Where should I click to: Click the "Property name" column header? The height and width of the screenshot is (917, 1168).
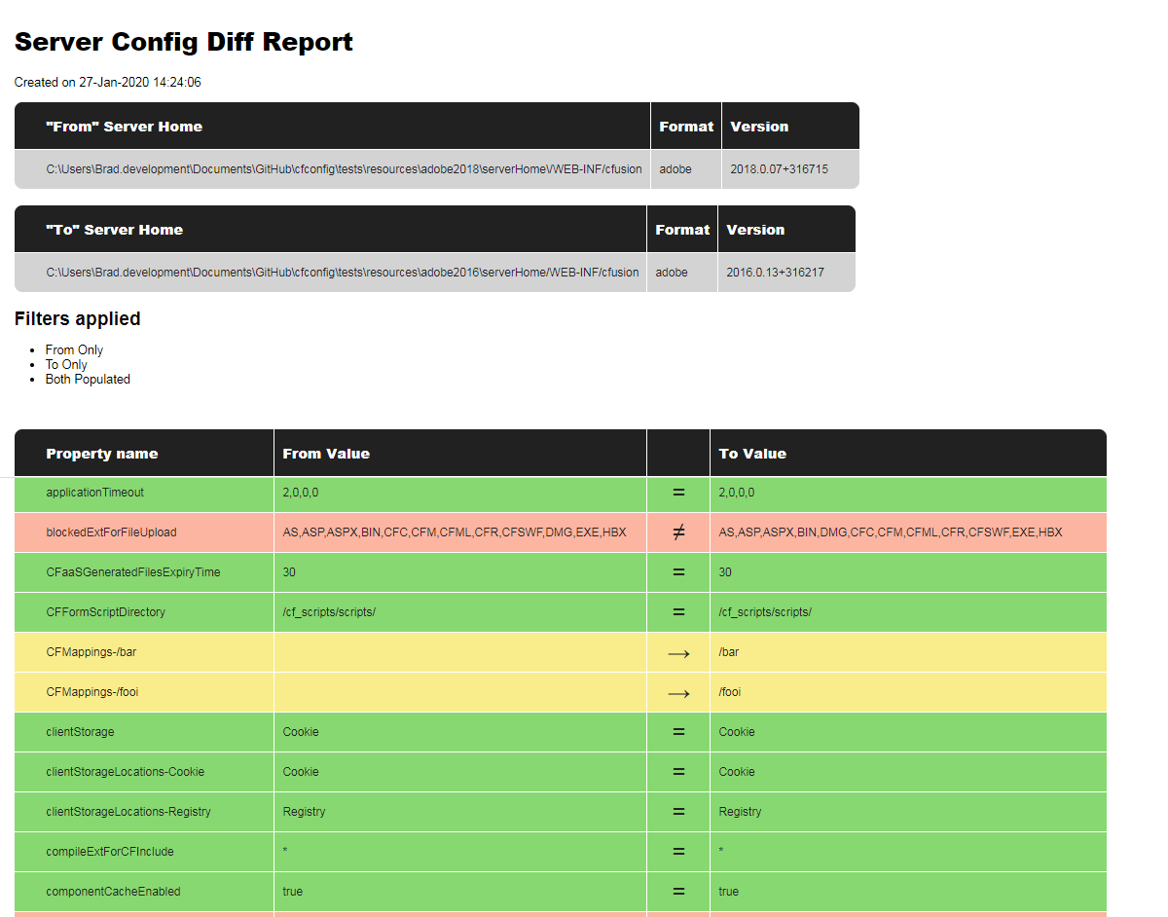[x=102, y=454]
